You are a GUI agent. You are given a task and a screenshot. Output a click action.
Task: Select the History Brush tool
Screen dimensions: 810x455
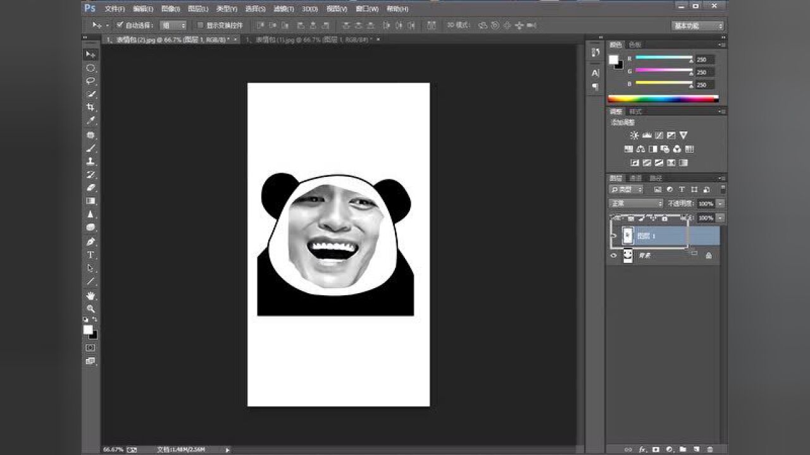click(90, 174)
